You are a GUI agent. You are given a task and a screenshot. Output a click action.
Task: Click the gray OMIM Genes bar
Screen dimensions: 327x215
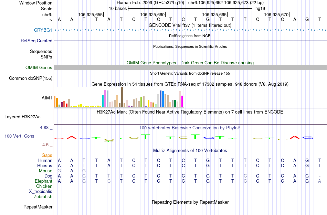tap(190, 67)
